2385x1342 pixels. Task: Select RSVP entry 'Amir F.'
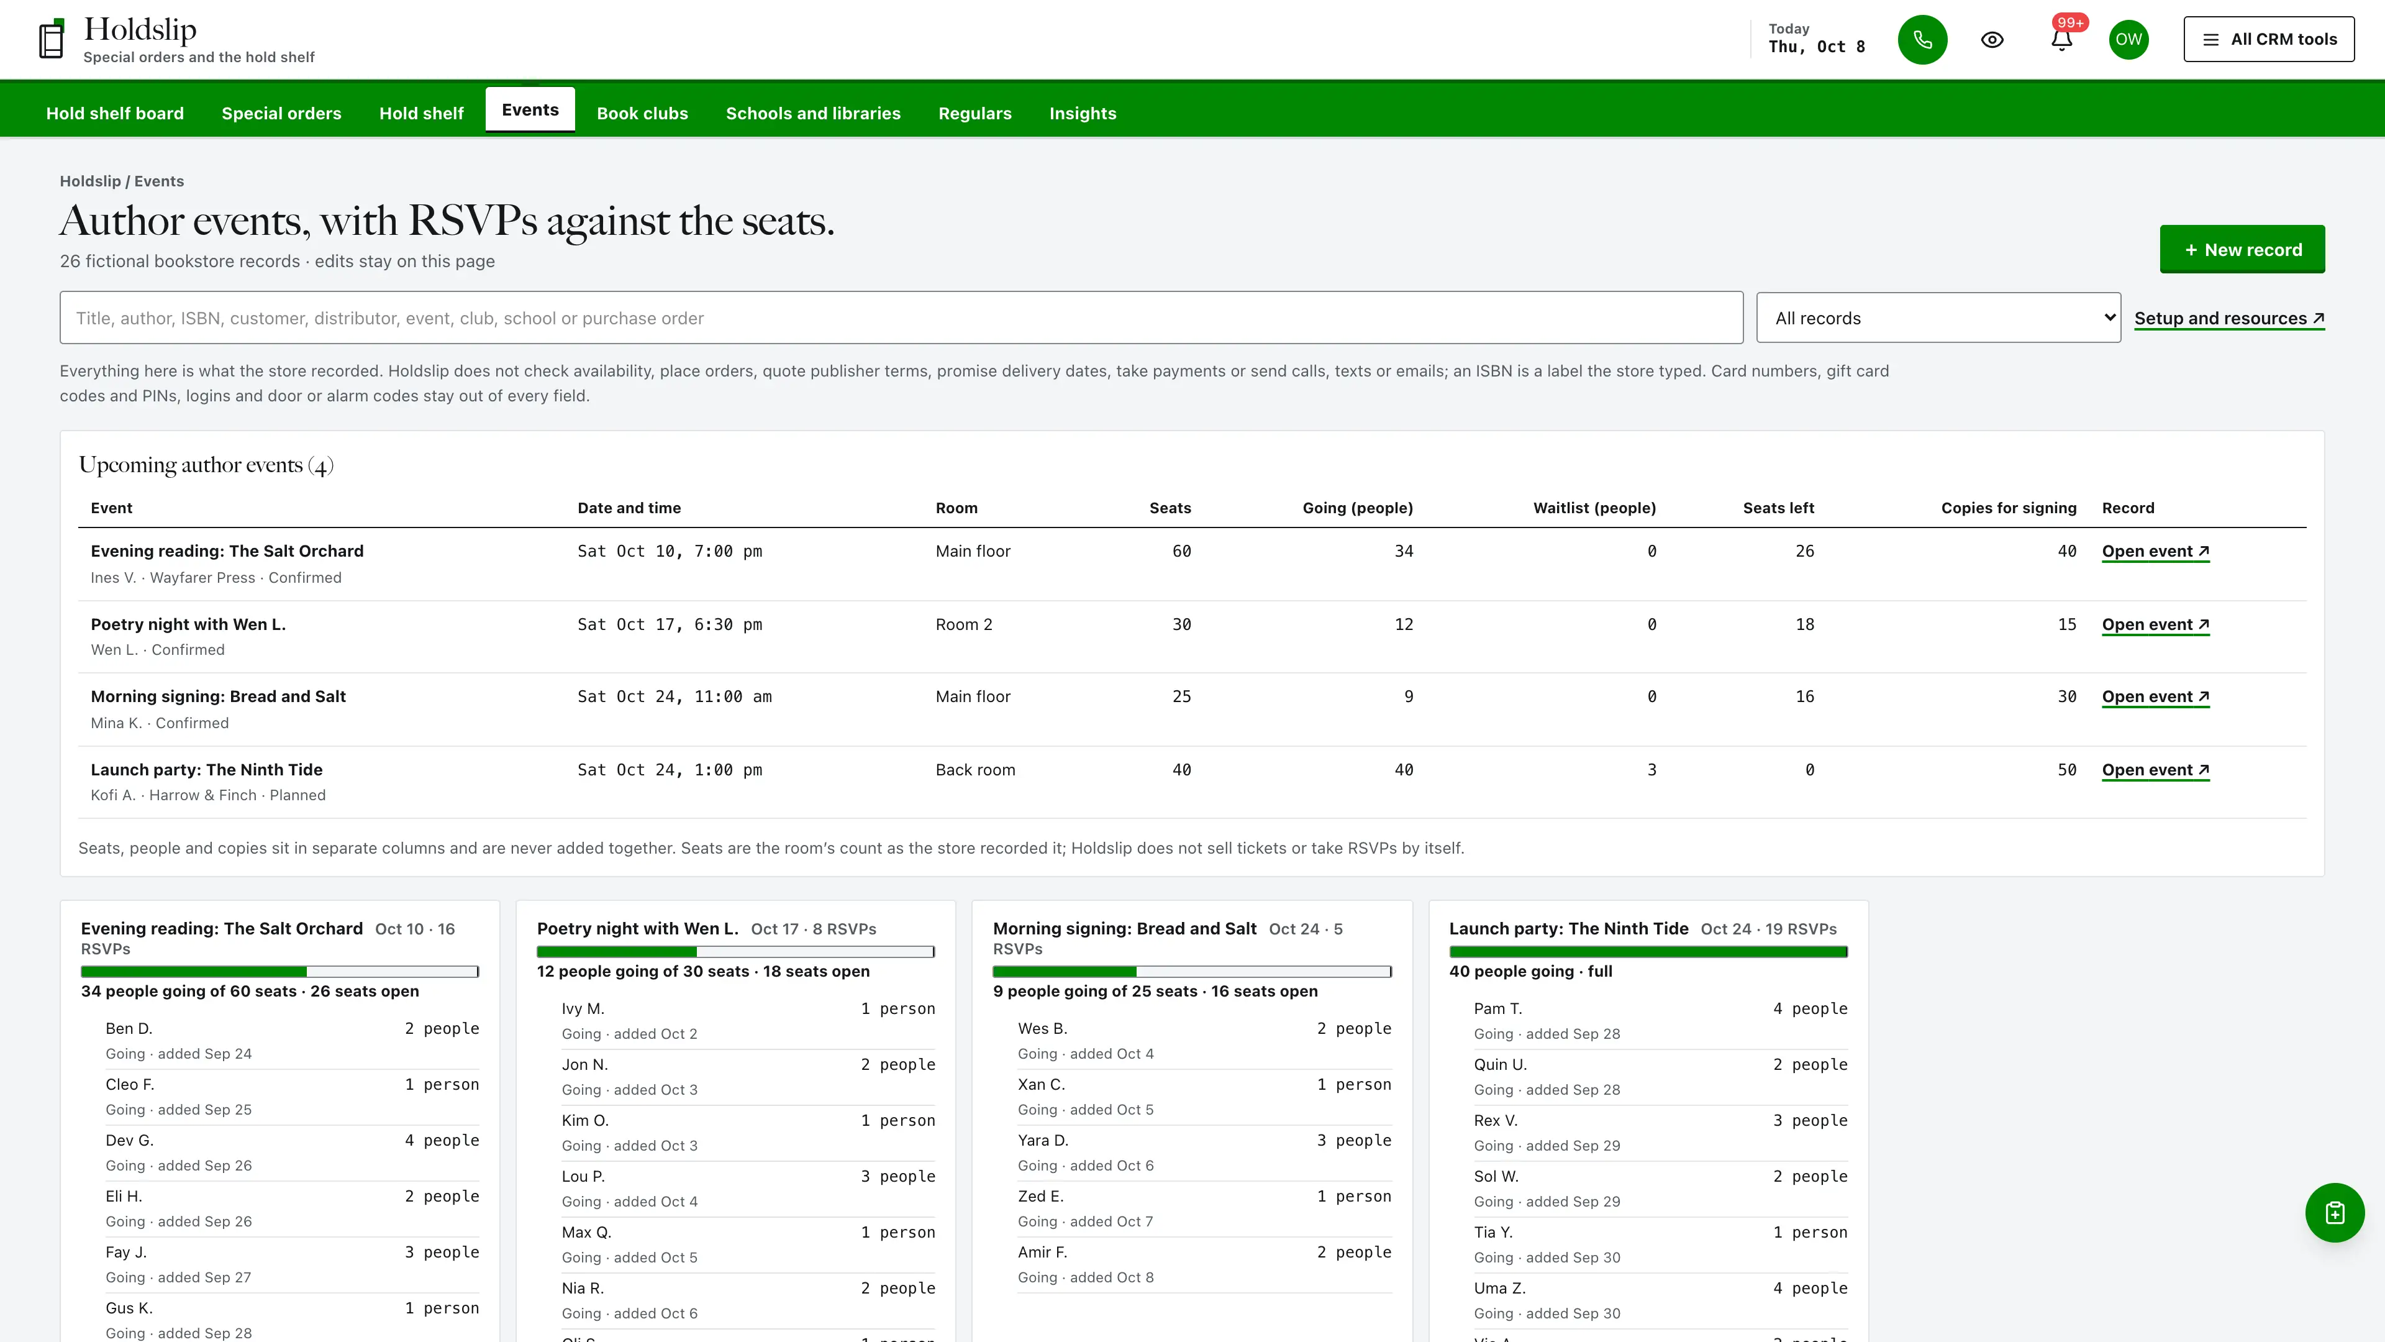tap(1204, 1264)
